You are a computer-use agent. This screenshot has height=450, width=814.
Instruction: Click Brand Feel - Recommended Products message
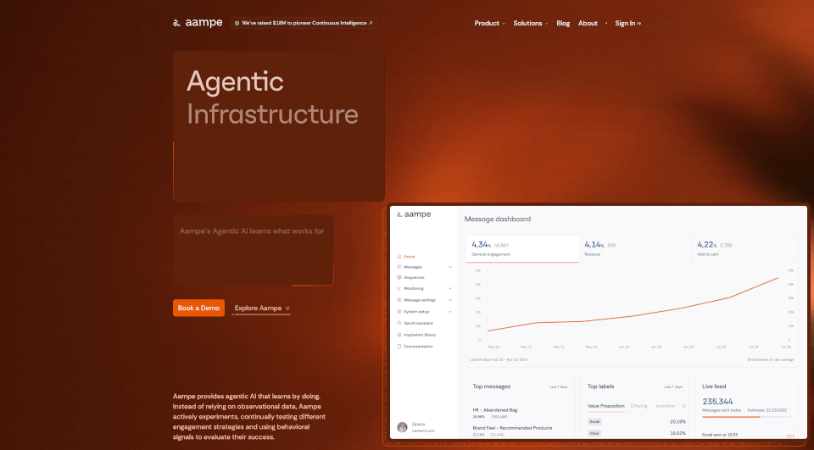(512, 428)
